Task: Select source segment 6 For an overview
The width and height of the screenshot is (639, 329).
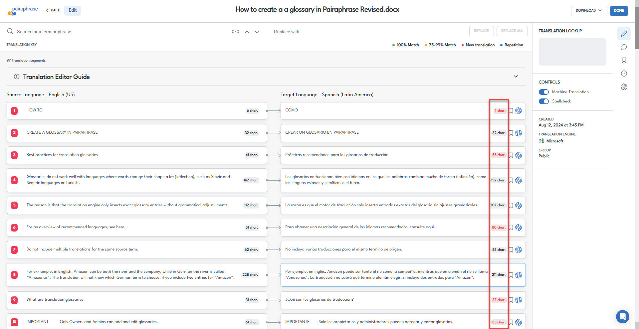Action: 136,228
